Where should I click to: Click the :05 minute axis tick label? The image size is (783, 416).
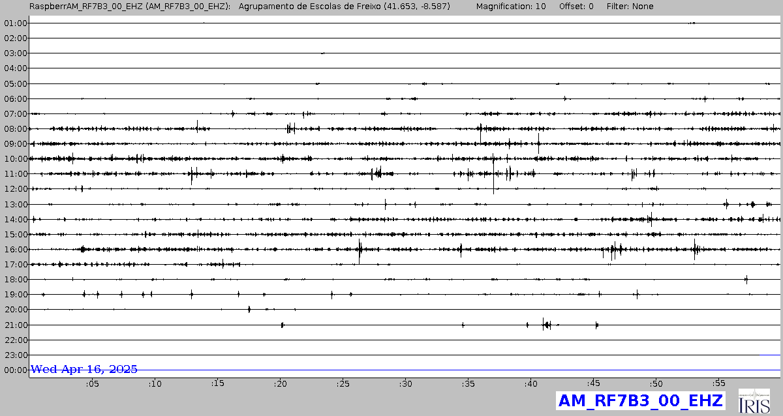point(92,384)
